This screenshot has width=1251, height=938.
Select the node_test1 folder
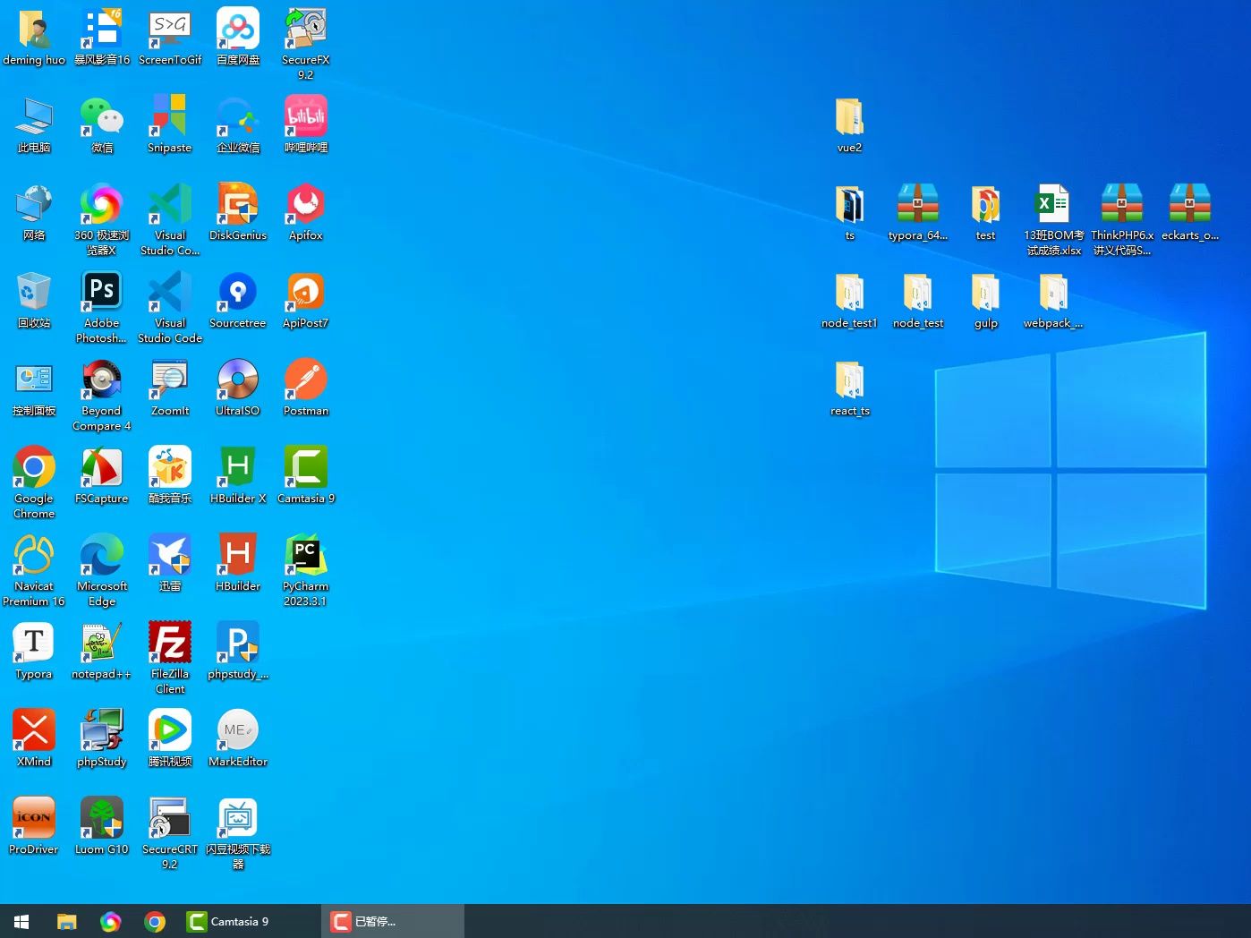tap(849, 301)
